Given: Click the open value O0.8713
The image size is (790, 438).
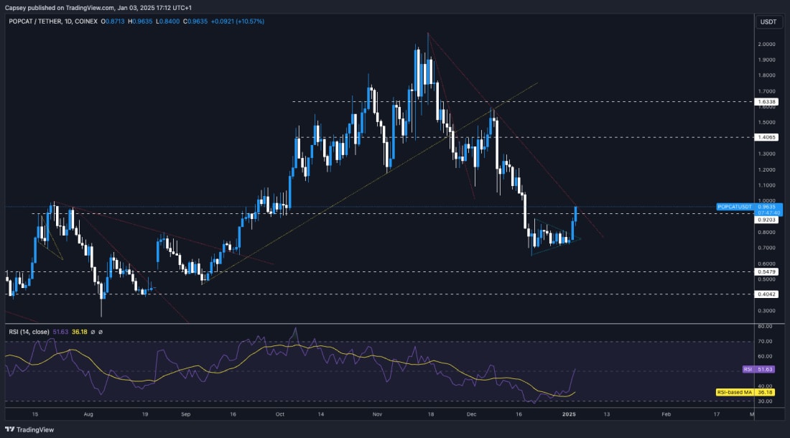Looking at the screenshot, I should 112,22.
